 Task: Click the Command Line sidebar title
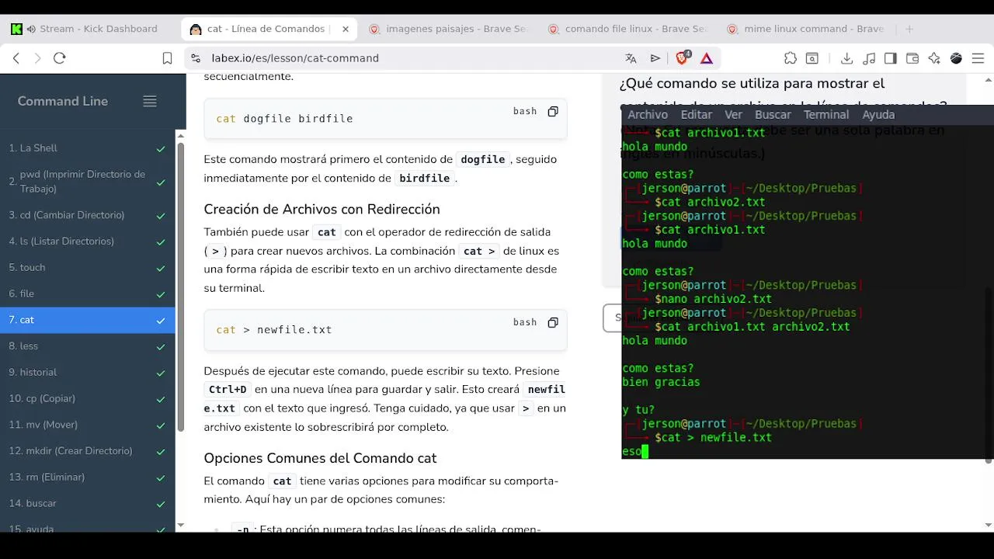coord(63,101)
